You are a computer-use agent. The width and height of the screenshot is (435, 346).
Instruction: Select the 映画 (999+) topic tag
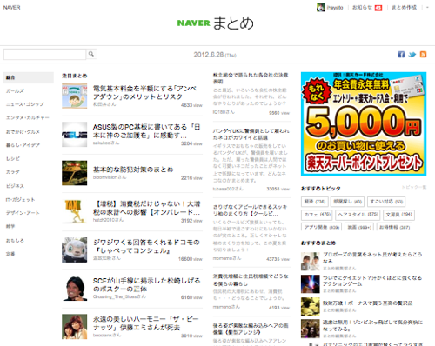click(359, 227)
